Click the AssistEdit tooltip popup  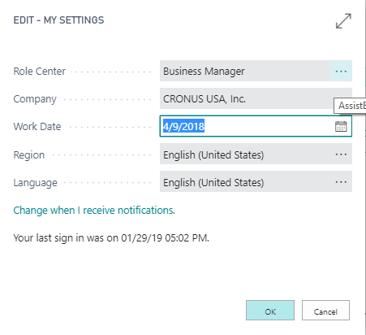pyautogui.click(x=350, y=106)
